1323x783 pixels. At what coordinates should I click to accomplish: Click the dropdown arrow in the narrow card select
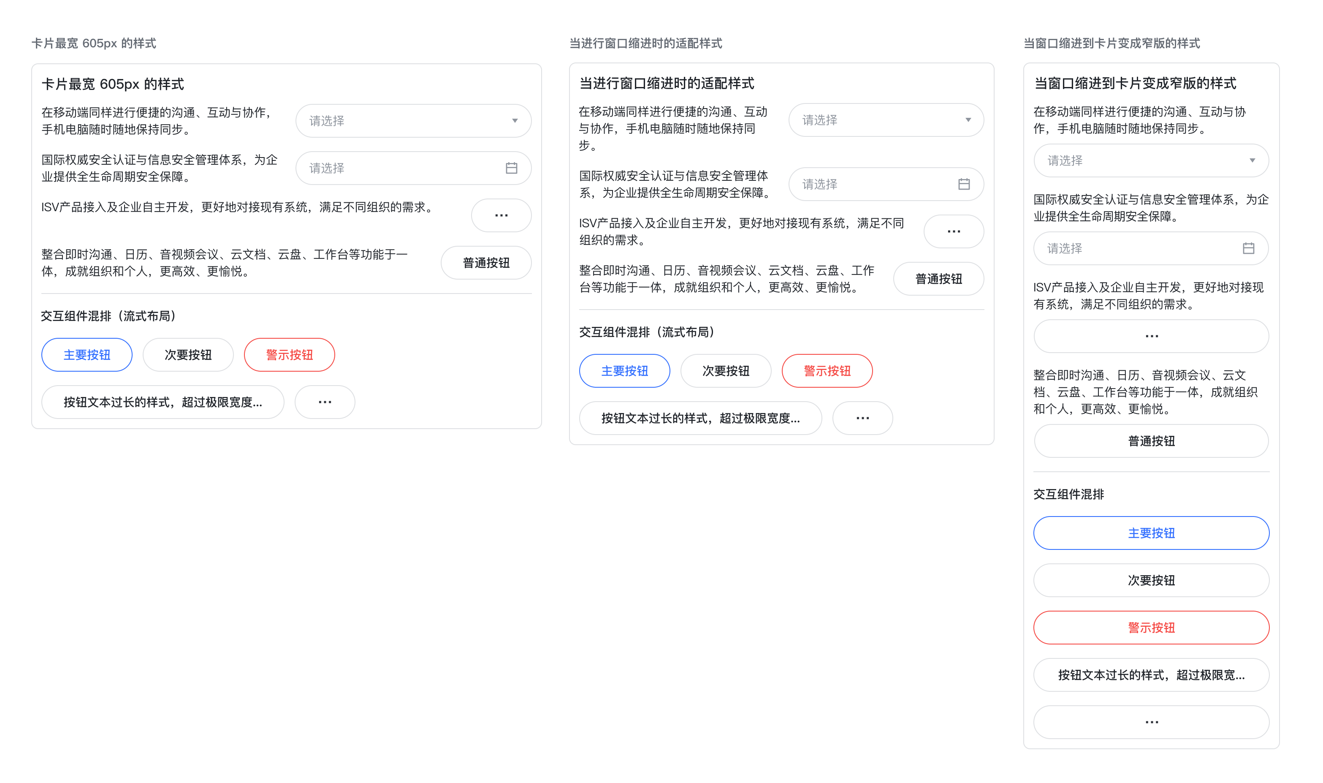click(x=1253, y=160)
